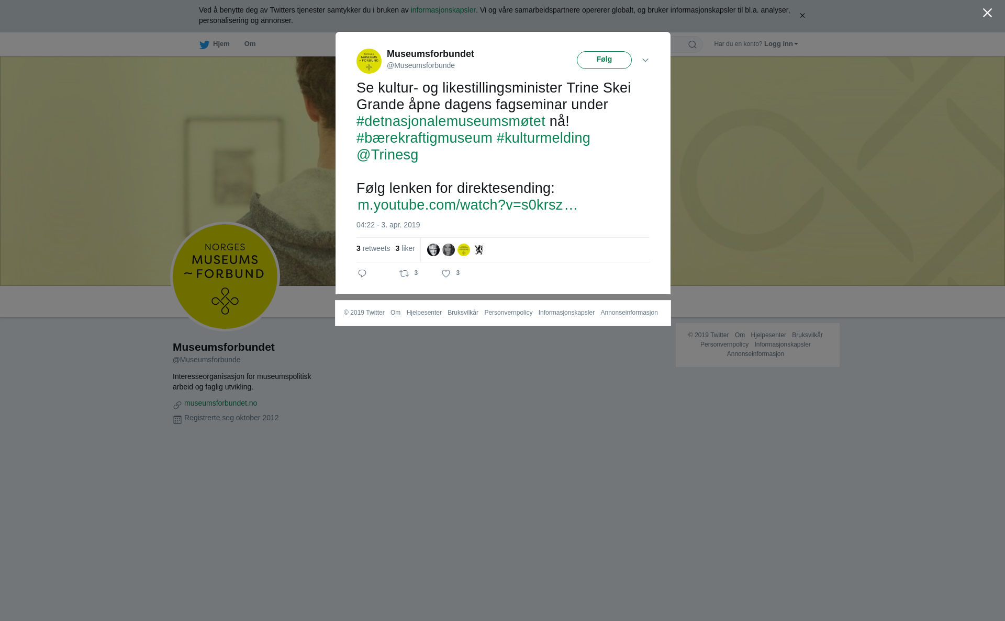Open the Om menu item in top bar
This screenshot has height=621, width=1005.
click(x=250, y=44)
